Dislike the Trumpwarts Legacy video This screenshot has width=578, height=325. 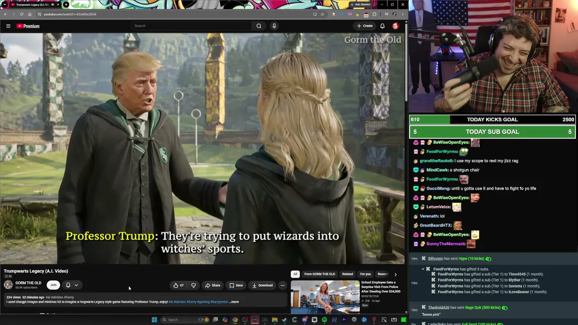193,285
